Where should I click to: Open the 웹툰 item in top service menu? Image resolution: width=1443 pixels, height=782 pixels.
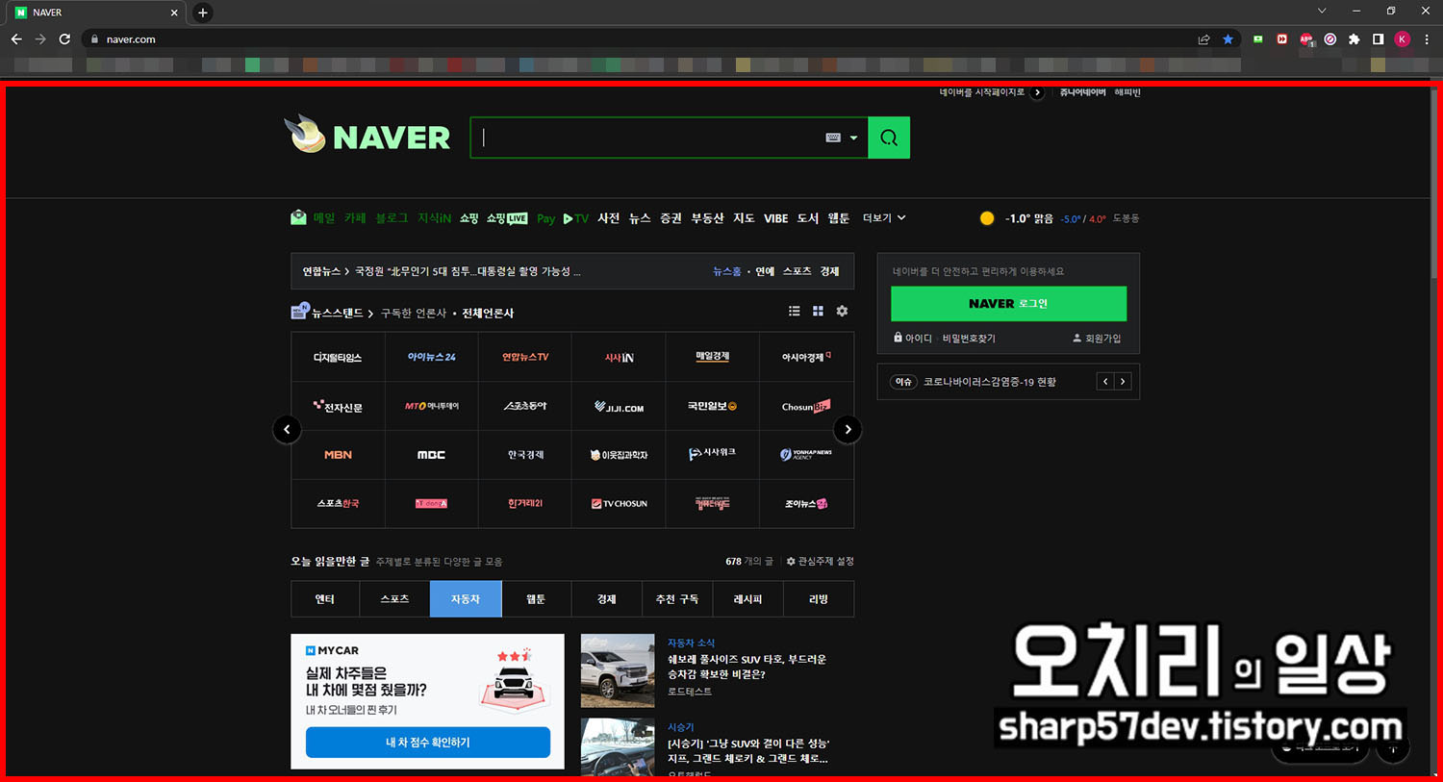pyautogui.click(x=839, y=218)
